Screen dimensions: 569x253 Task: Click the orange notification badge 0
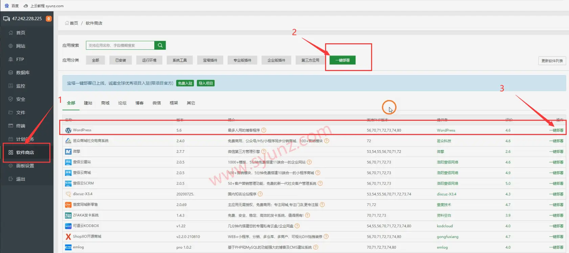[x=49, y=19]
